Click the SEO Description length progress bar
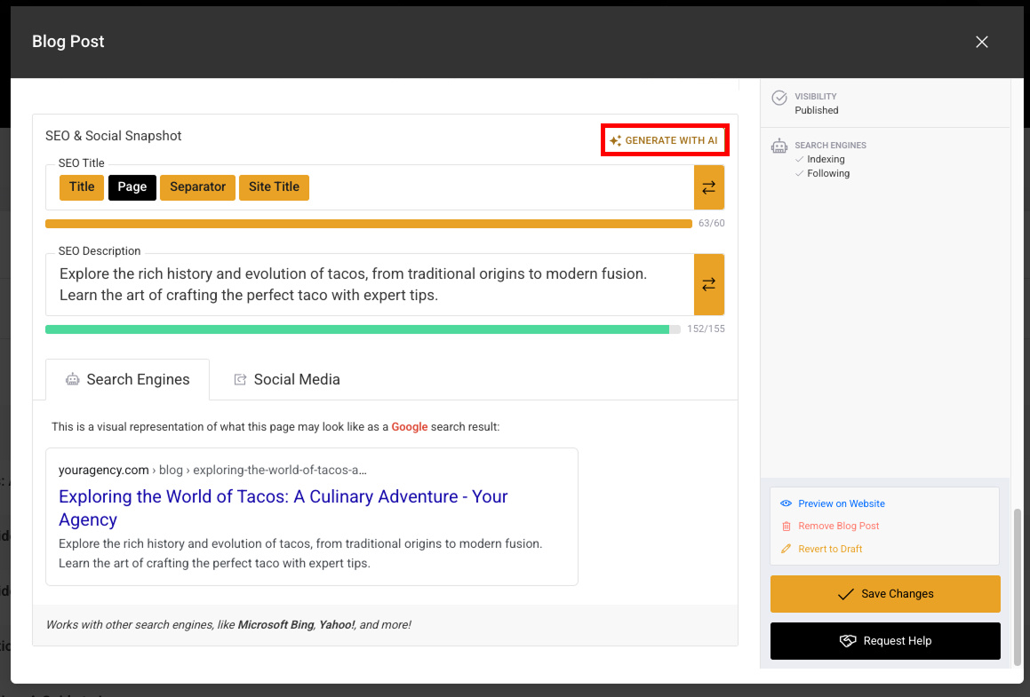1030x697 pixels. click(363, 329)
